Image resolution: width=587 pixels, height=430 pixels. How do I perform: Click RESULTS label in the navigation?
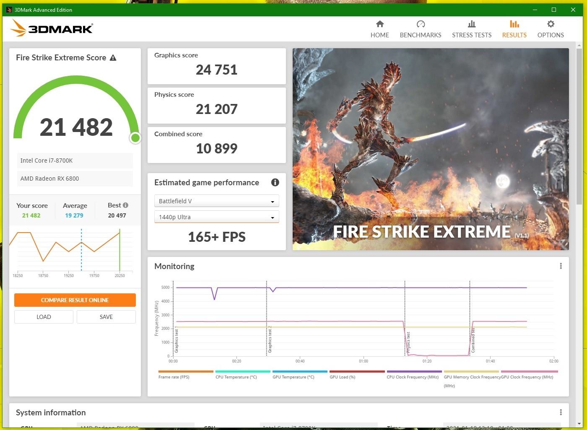(x=514, y=35)
